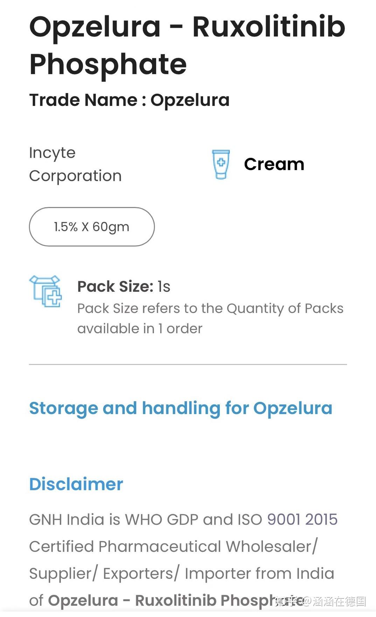Click the Trade Name : Opzelura text
376x617 pixels.
[x=130, y=100]
